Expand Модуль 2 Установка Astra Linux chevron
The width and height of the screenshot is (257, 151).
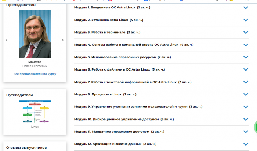246,20
